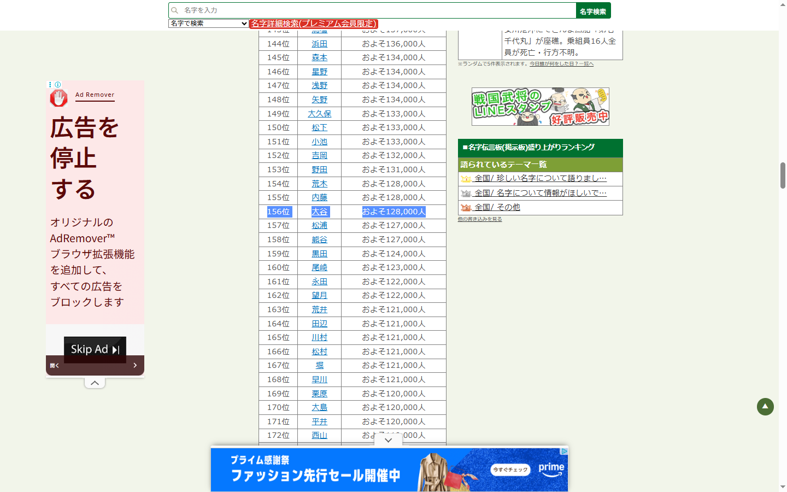Viewport: 787px width, 492px height.
Task: Open the 名字で検索 search type dropdown
Action: (208, 24)
